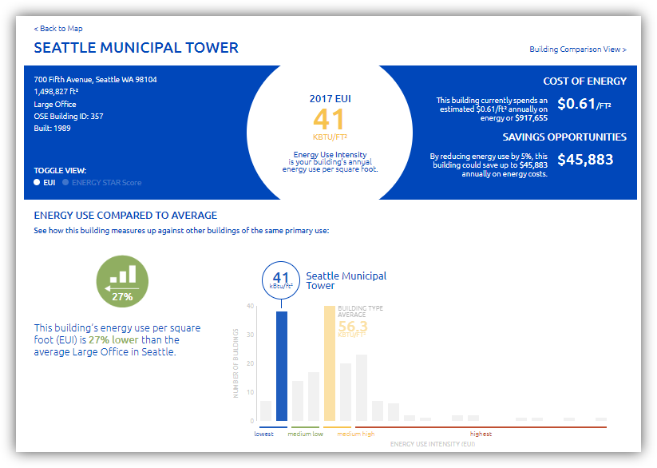This screenshot has height=468, width=657.
Task: Select the blue building bar in histogram
Action: point(281,366)
